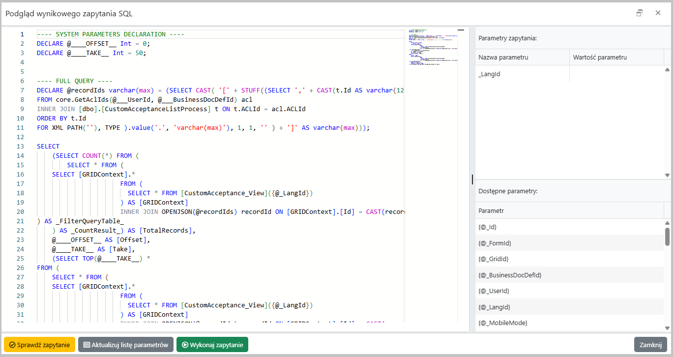673x357 pixels.
Task: Click the FROM core.GetAclIds code line
Action: (145, 99)
